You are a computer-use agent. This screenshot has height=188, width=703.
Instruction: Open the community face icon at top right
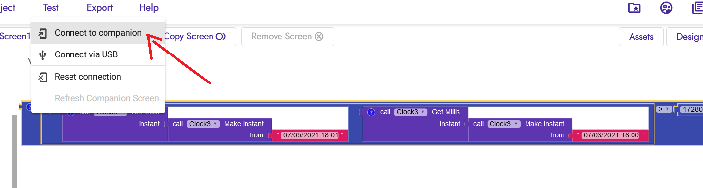(x=666, y=8)
